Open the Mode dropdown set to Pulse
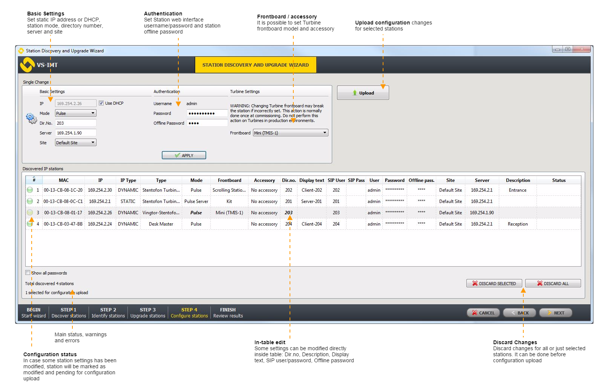 point(75,113)
